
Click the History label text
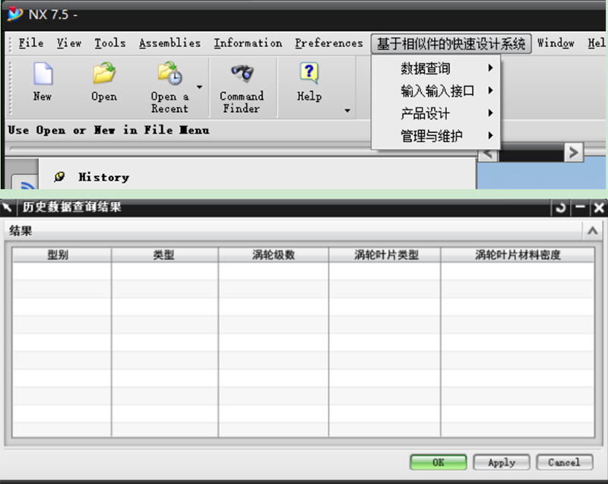click(103, 177)
